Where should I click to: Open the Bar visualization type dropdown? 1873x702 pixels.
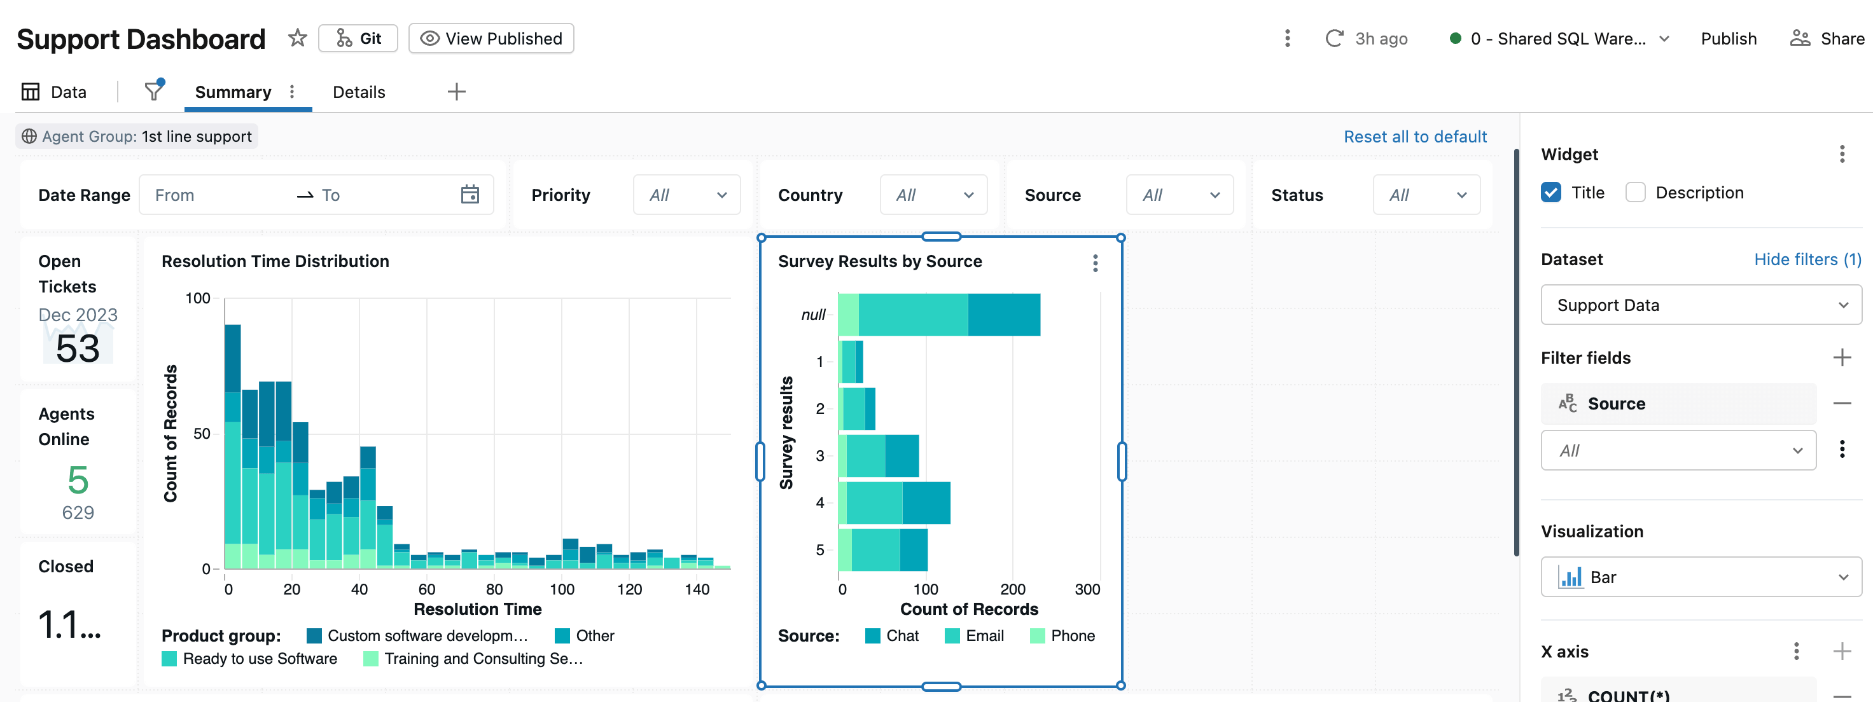click(x=1699, y=576)
